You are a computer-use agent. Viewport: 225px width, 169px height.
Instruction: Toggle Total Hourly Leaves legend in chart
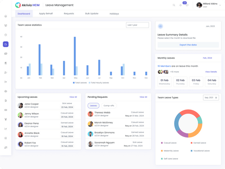[99, 82]
